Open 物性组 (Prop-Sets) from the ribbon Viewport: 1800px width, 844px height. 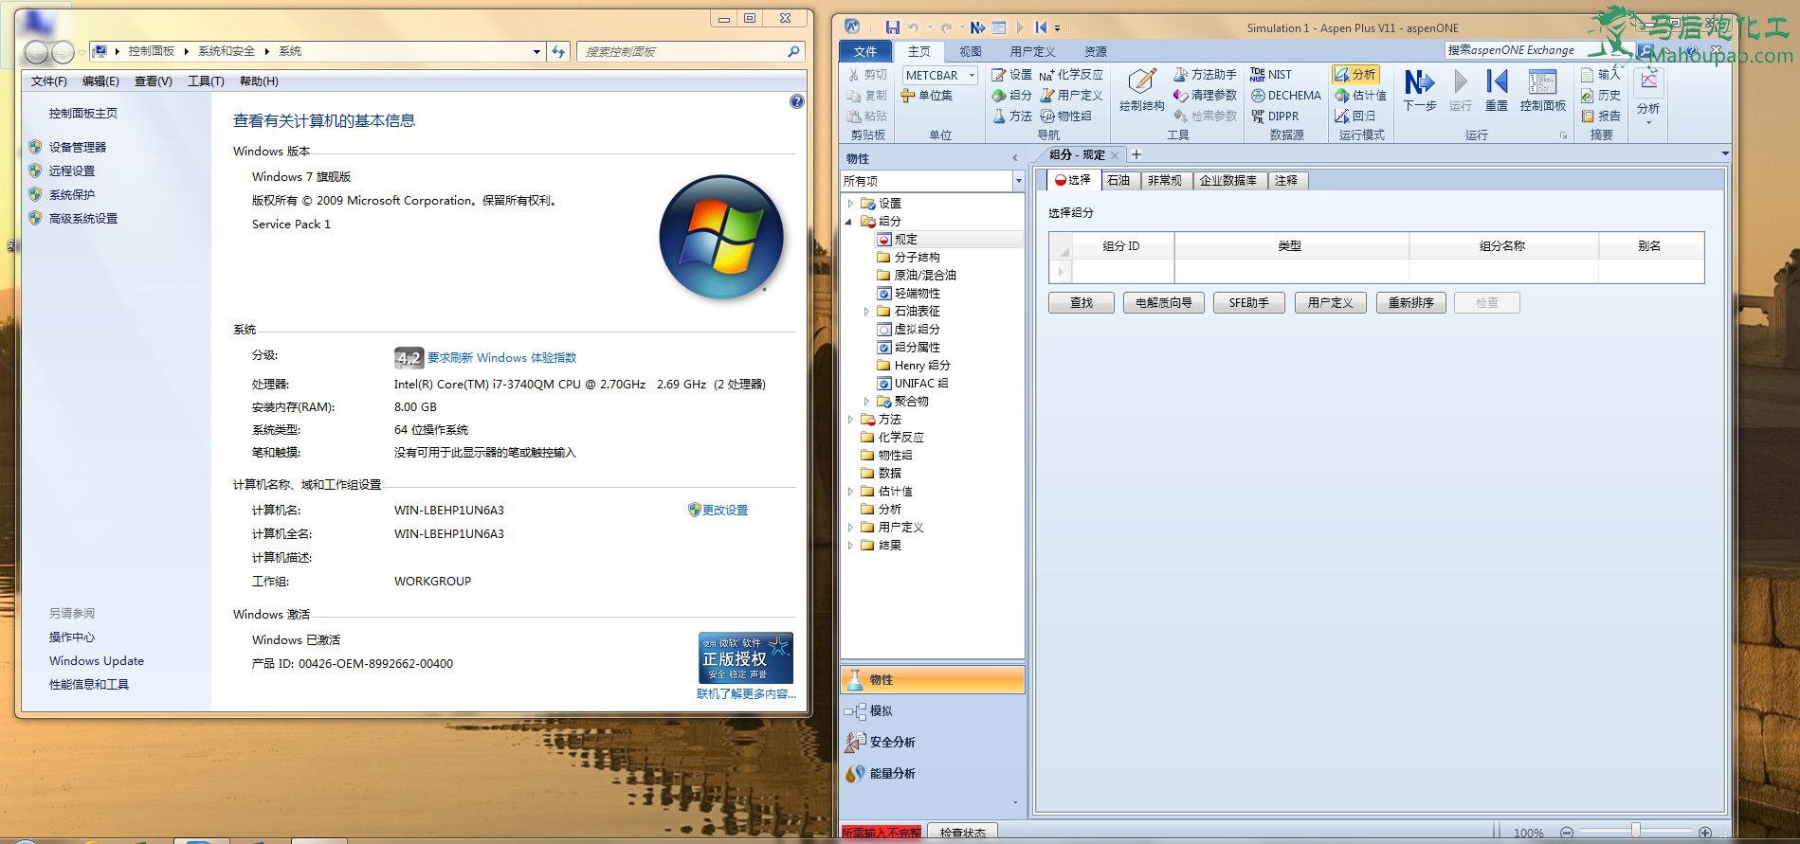click(x=1066, y=117)
